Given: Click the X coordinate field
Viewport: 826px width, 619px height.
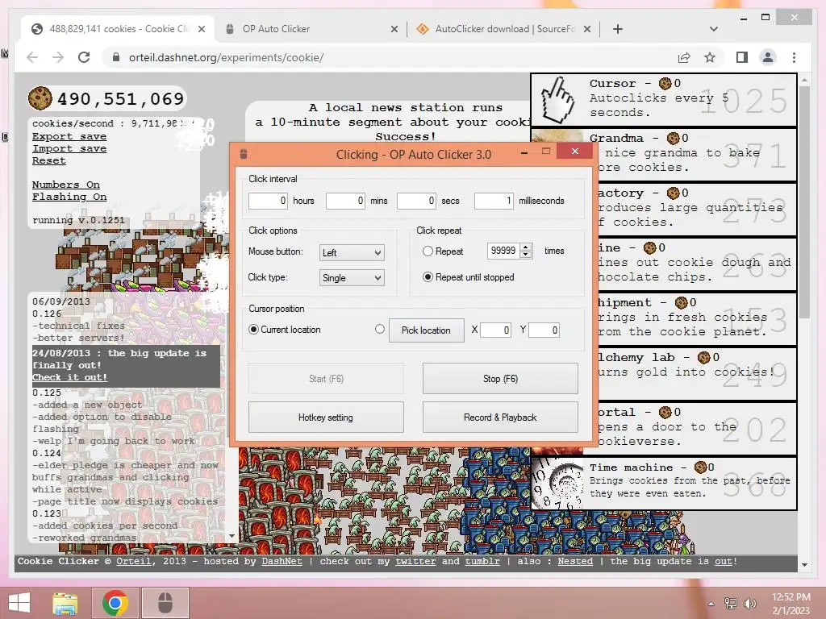Looking at the screenshot, I should [495, 330].
